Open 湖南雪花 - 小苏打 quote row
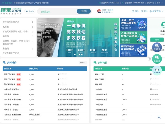165x124 pixels. tap(45, 110)
